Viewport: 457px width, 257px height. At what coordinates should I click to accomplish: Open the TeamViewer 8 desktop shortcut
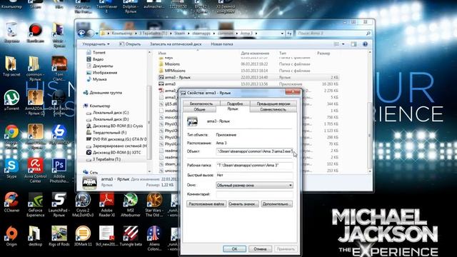coord(106,6)
